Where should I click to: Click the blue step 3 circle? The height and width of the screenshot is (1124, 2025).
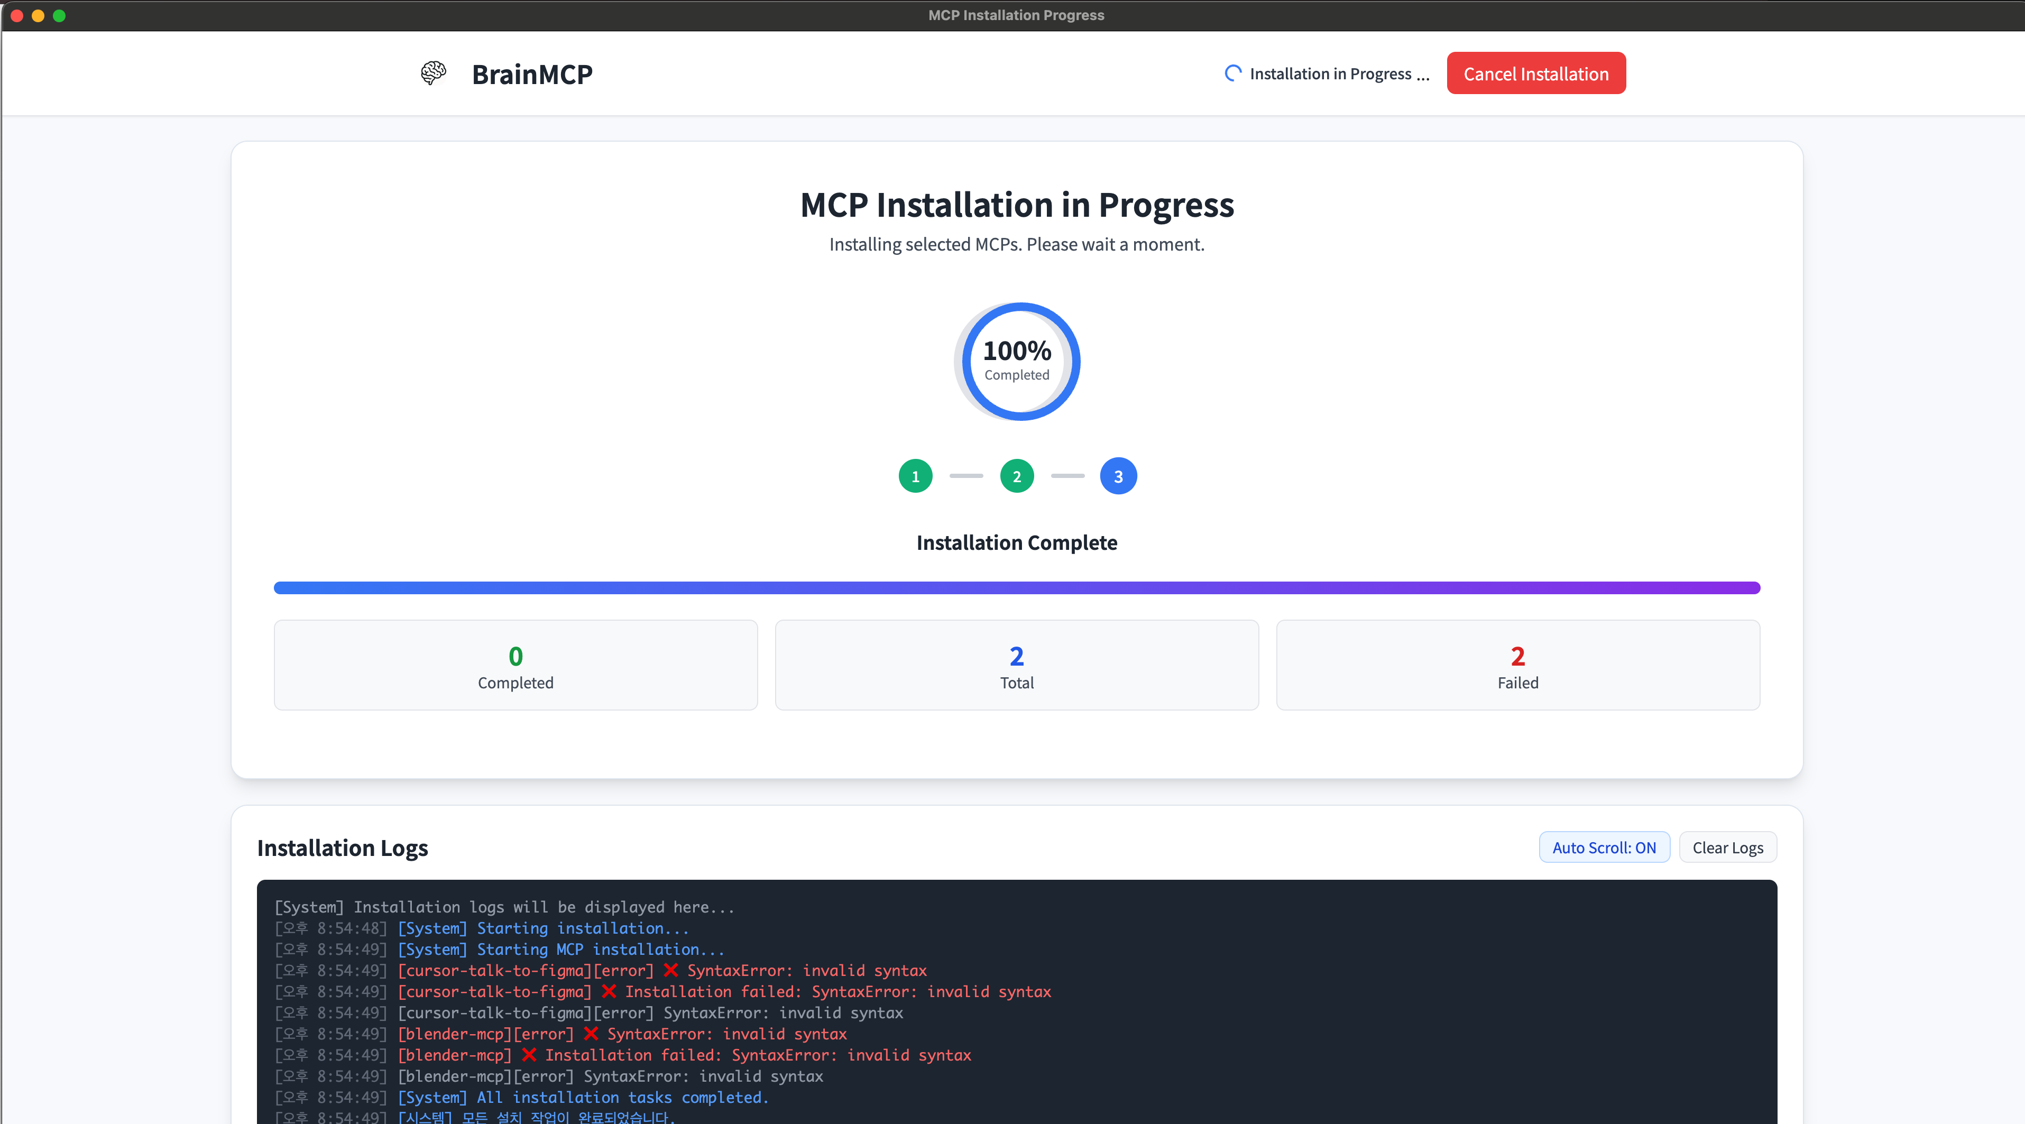click(x=1118, y=476)
